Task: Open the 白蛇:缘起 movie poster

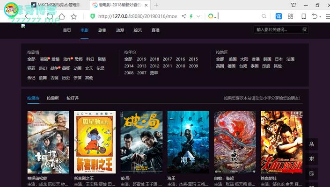Action: [235, 142]
